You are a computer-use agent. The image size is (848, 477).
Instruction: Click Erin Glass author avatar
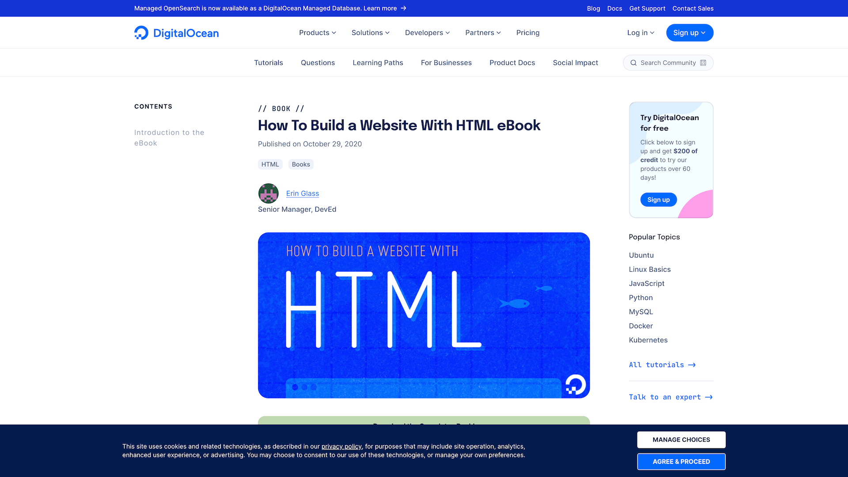click(x=268, y=193)
